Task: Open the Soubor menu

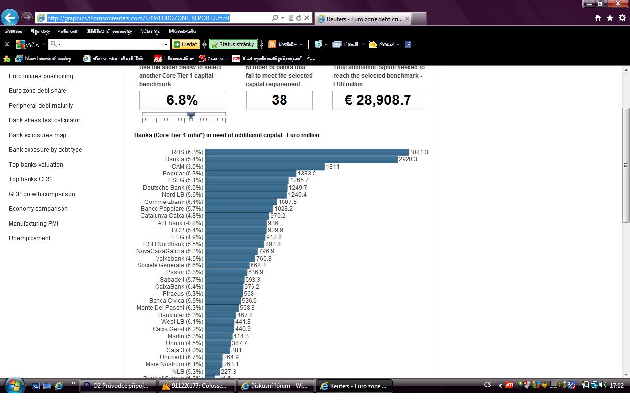Action: [14, 31]
